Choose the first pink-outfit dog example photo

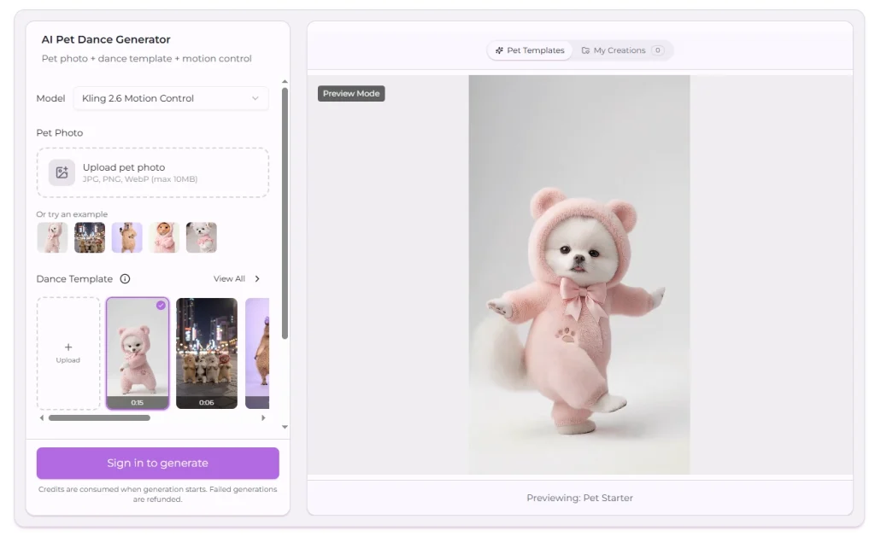(x=52, y=237)
